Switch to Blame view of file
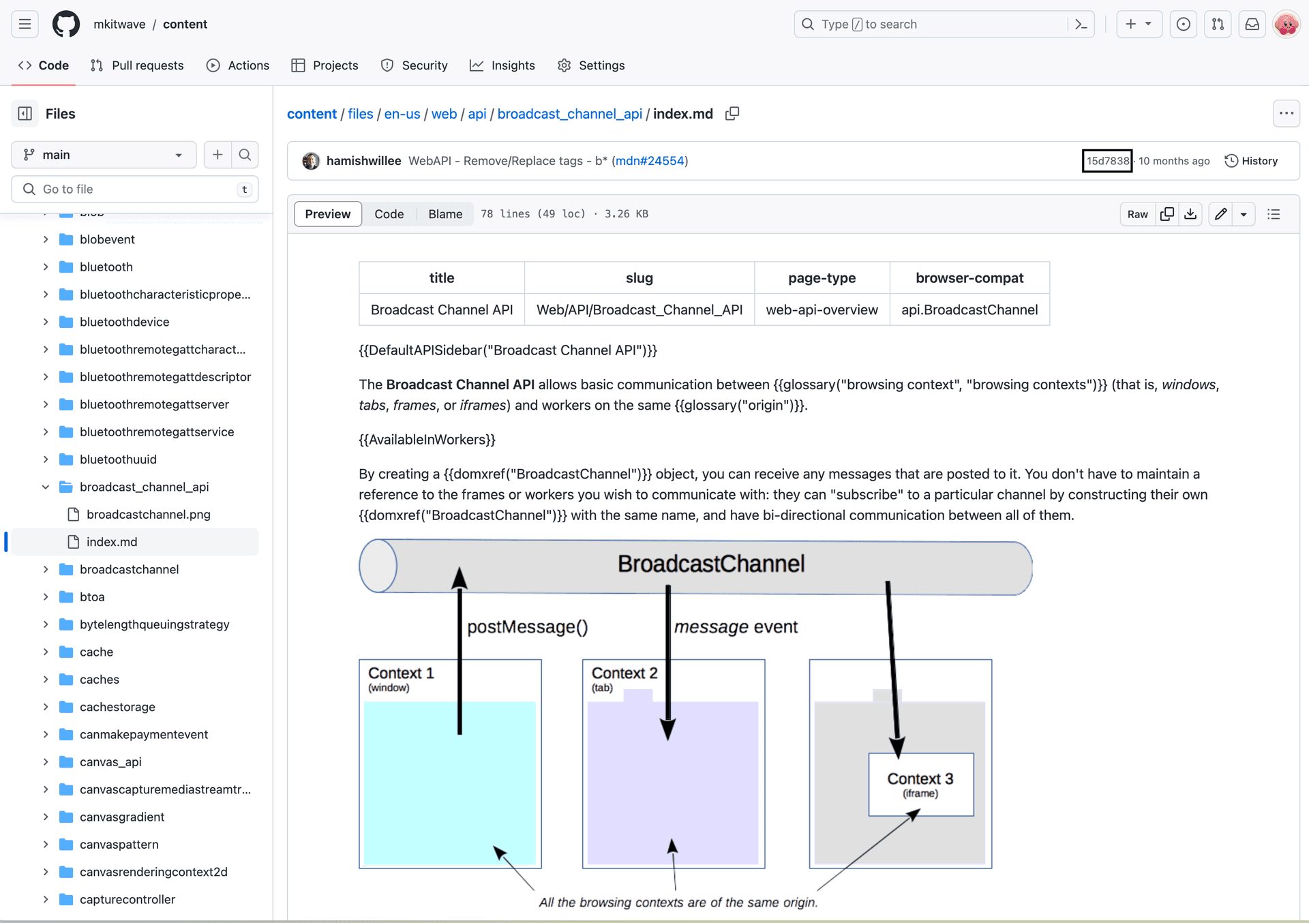The height and width of the screenshot is (923, 1309). tap(445, 214)
